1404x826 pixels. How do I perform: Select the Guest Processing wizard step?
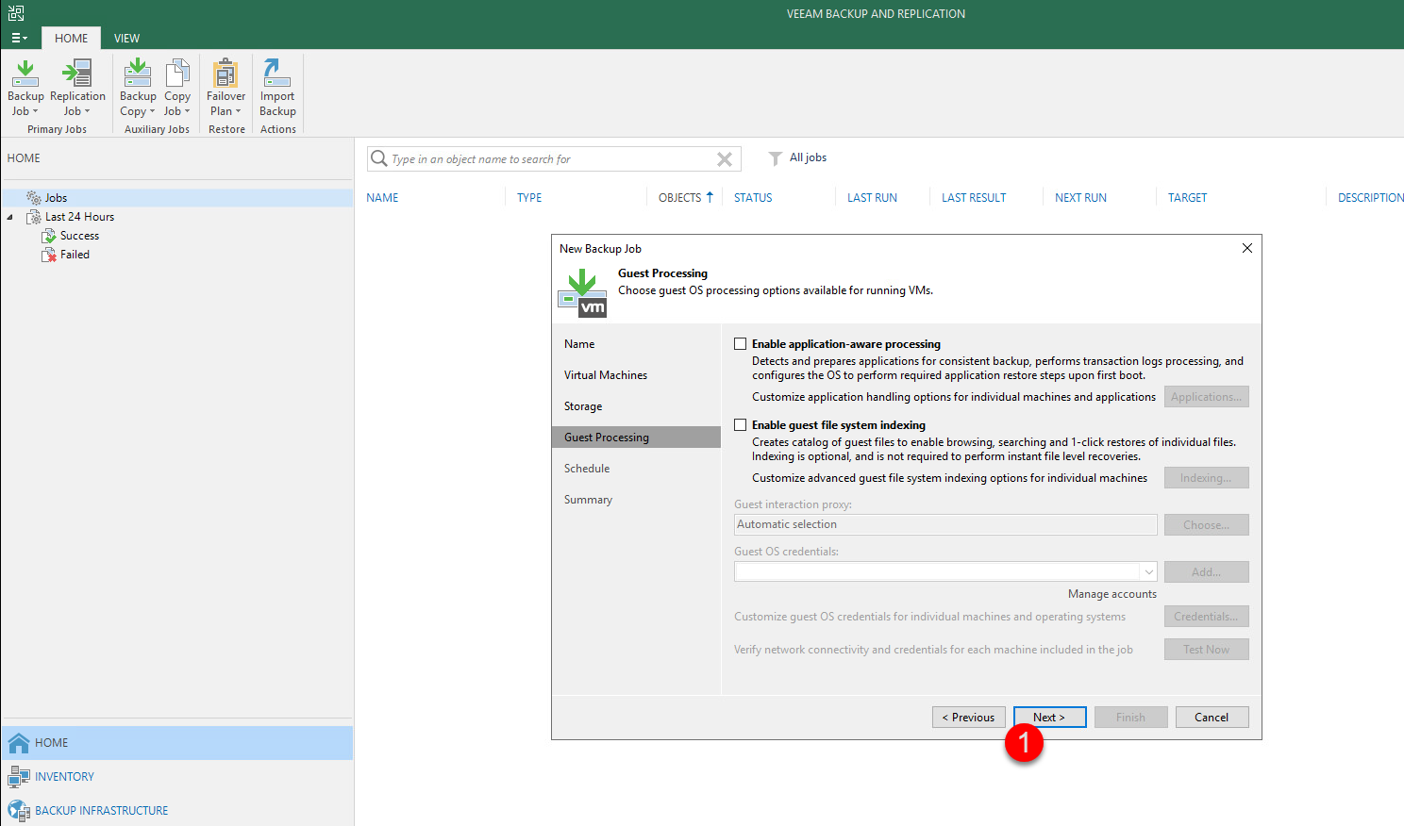pyautogui.click(x=636, y=438)
